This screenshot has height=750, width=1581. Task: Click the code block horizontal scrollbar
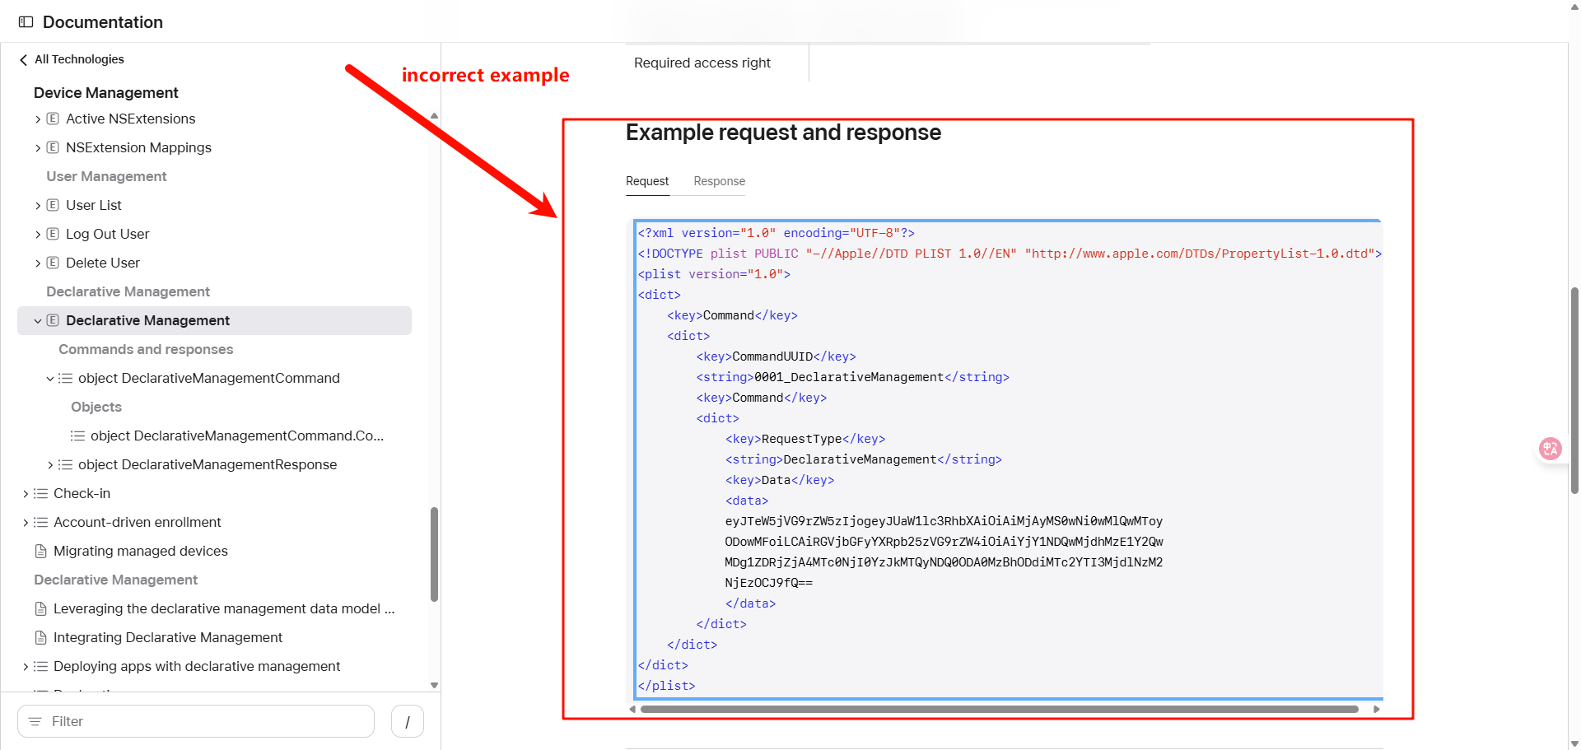998,709
